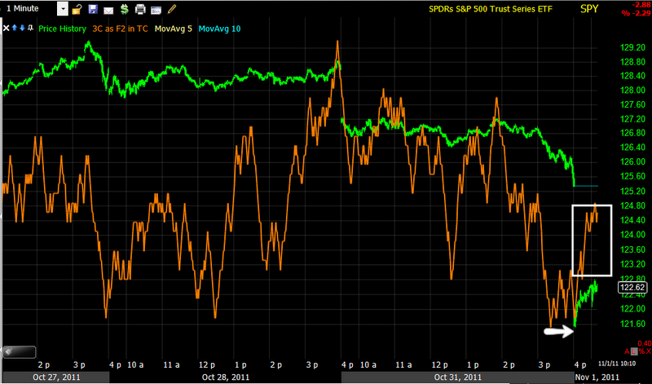Click the 3C as F2 in TC indicator label
The height and width of the screenshot is (384, 652).
tap(120, 29)
